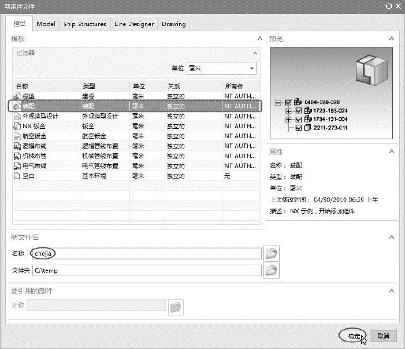Switch to the Line Designer tab
405x349 pixels.
pos(134,24)
